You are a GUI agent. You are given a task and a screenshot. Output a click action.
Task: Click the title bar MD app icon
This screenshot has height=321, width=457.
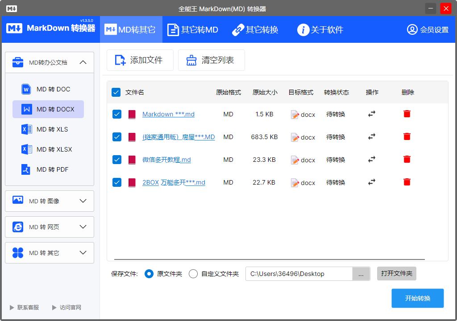pyautogui.click(x=11, y=9)
